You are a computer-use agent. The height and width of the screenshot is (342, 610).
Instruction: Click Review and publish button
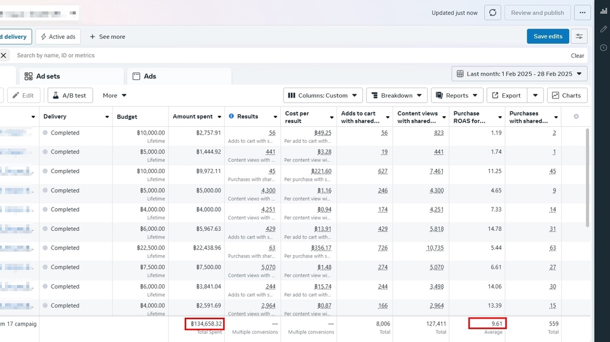click(538, 13)
